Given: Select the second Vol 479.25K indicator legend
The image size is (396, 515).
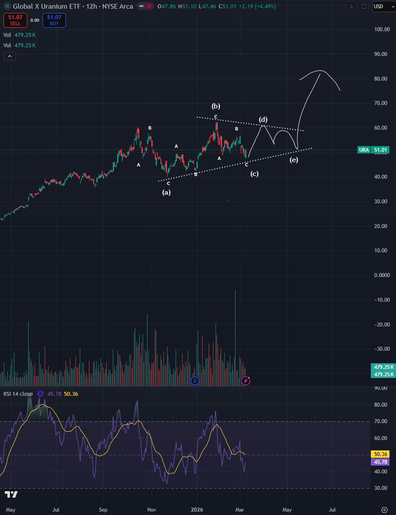Looking at the screenshot, I should point(20,46).
